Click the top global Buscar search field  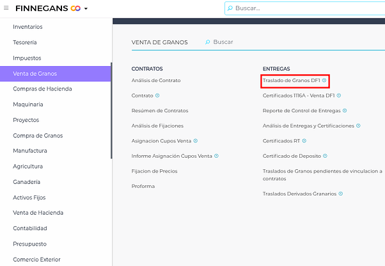pos(307,8)
